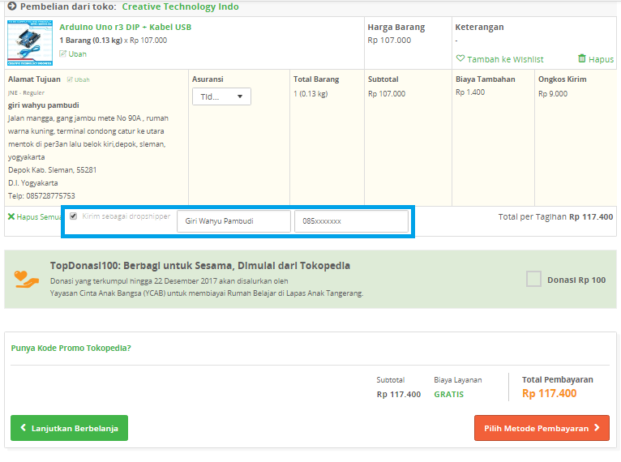The image size is (621, 462).
Task: Click the Pilih Metode Pembayaran button
Action: point(542,428)
